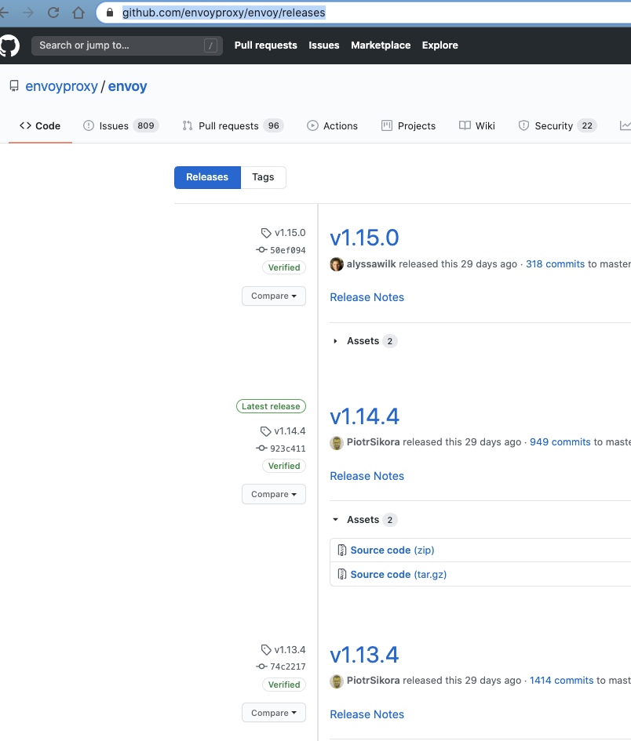This screenshot has height=741, width=631.
Task: Click the Verified badge under 50ef094
Action: (x=284, y=267)
